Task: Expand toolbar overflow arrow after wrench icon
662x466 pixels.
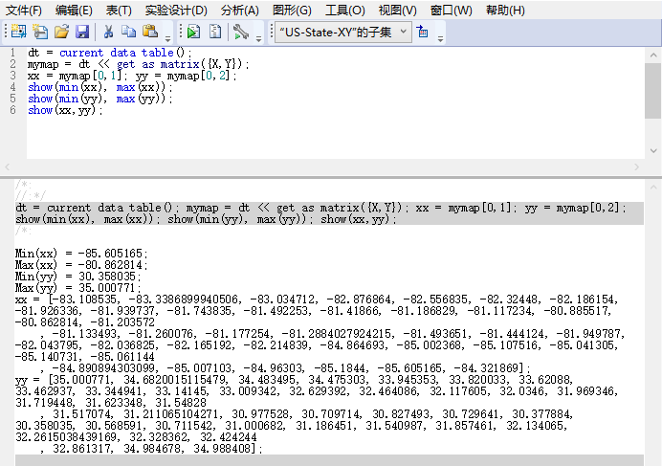Action: point(260,36)
